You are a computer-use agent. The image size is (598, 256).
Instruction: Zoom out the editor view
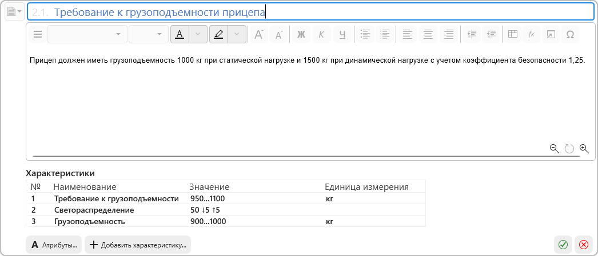(x=554, y=148)
